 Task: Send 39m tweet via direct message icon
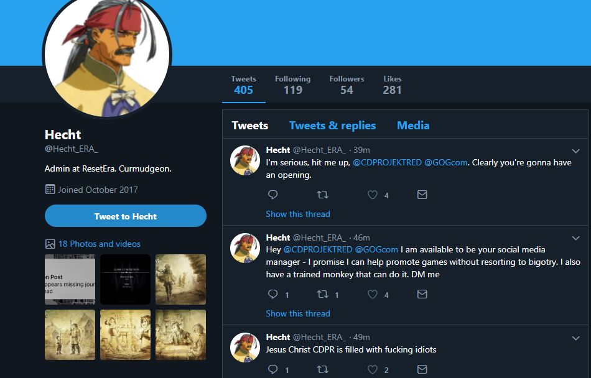(422, 195)
